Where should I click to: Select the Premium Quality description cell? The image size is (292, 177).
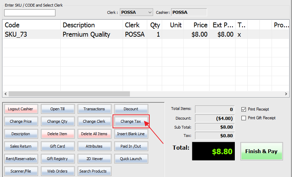point(92,34)
